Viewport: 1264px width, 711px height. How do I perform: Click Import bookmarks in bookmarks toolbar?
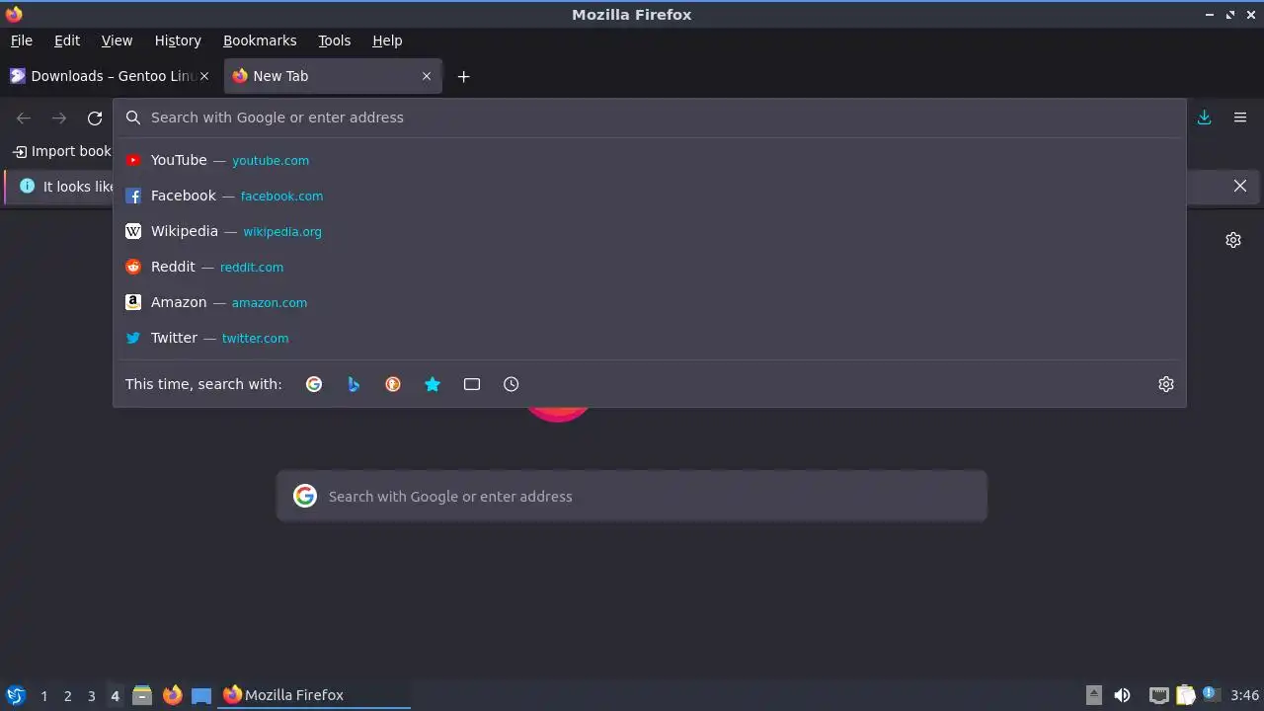coord(61,151)
